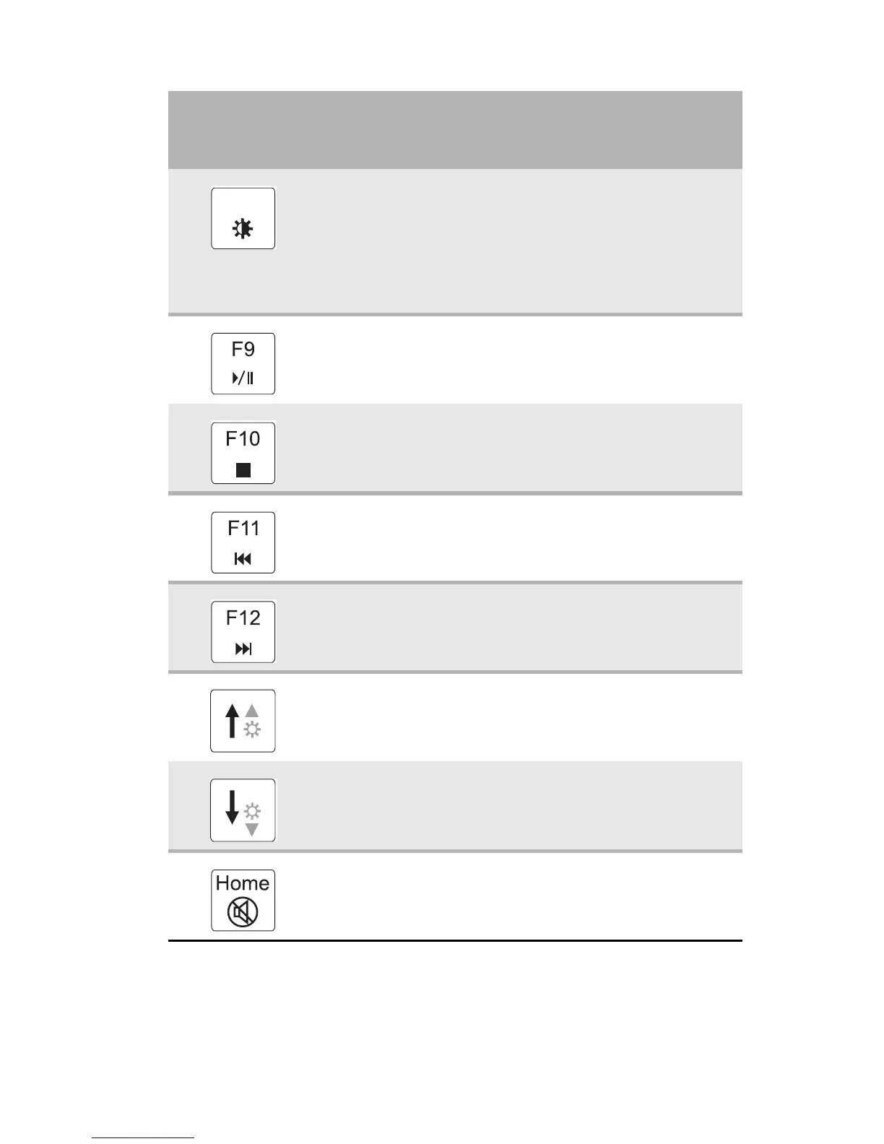Click the skip-forward symbol under F12
884x1144 pixels.
[243, 649]
